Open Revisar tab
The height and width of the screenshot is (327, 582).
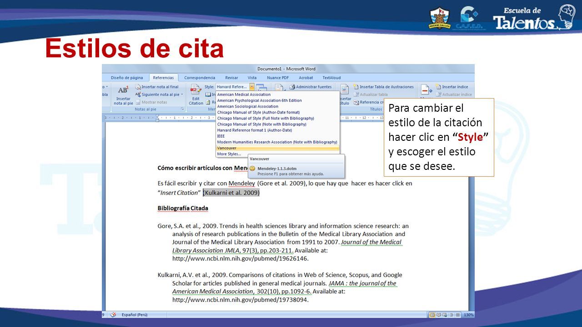(231, 78)
